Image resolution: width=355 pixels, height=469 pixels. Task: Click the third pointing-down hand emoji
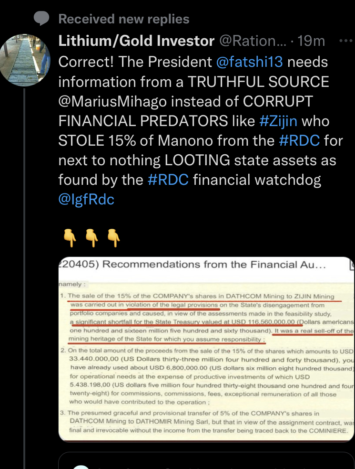point(113,237)
